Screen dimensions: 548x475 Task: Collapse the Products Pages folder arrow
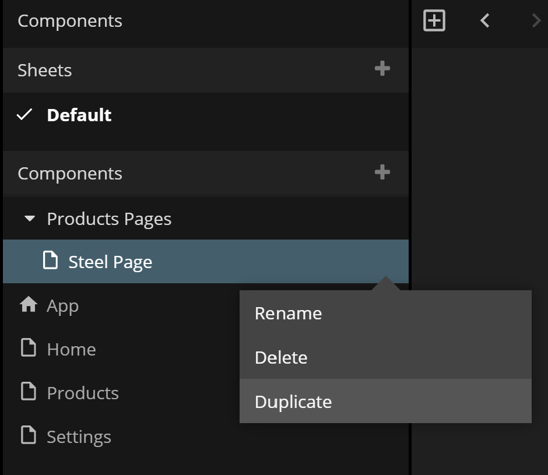point(29,219)
